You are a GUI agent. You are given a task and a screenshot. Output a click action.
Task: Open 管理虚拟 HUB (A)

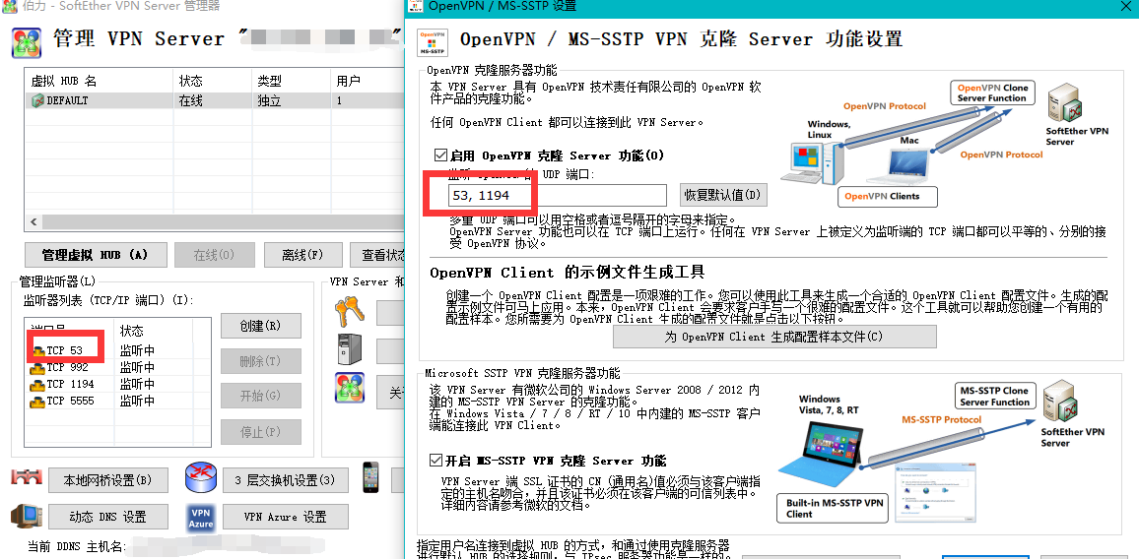[x=96, y=255]
